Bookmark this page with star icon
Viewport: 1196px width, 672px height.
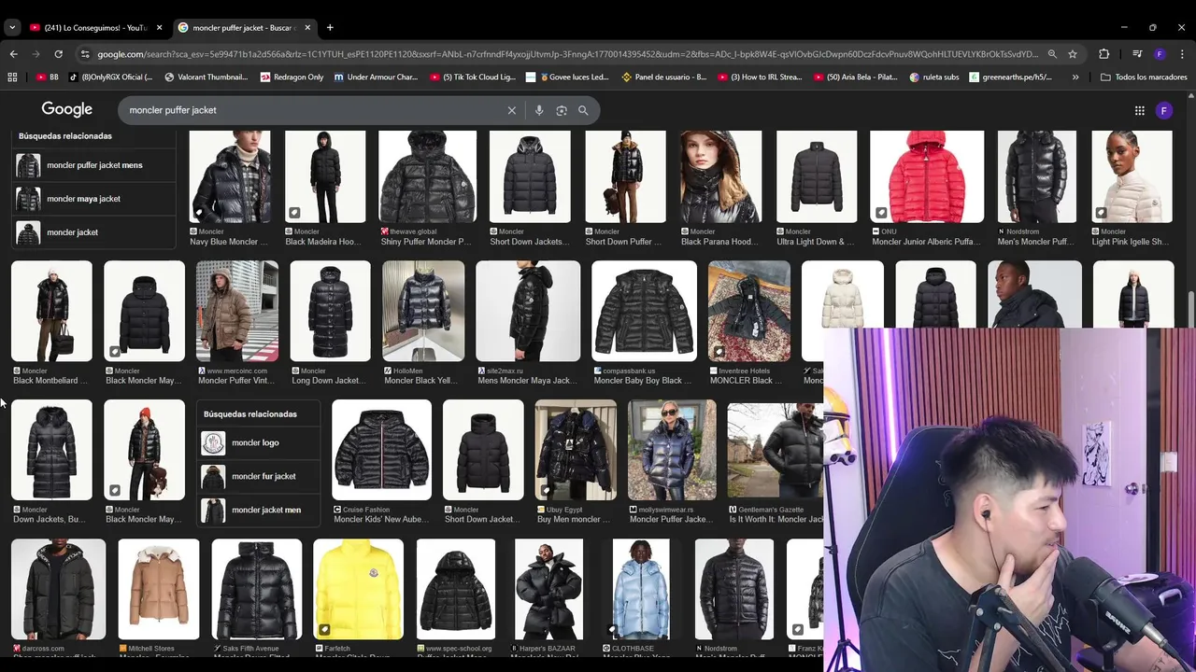[1073, 54]
